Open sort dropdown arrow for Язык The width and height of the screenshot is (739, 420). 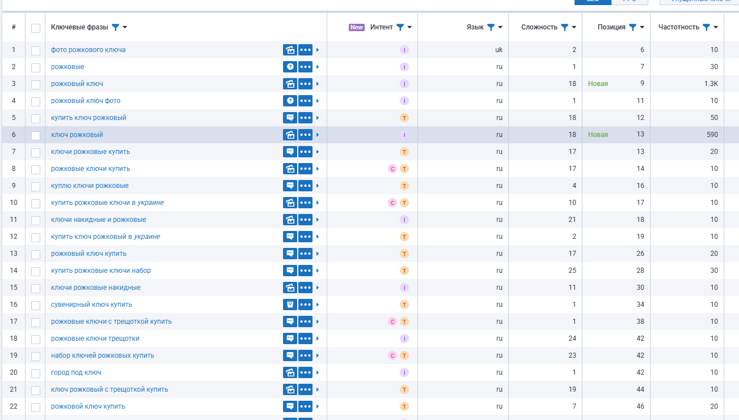[x=500, y=27]
